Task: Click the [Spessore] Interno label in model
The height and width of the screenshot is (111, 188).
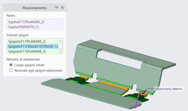Action: pos(169,89)
